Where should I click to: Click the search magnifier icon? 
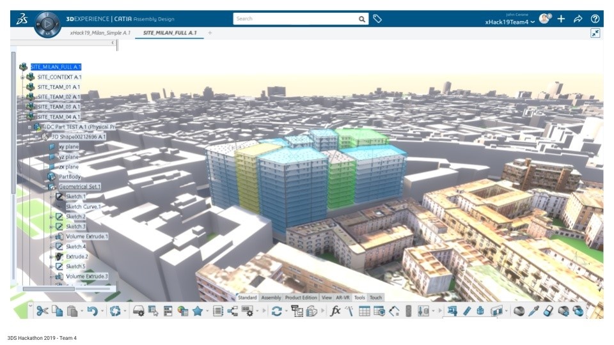tap(362, 19)
